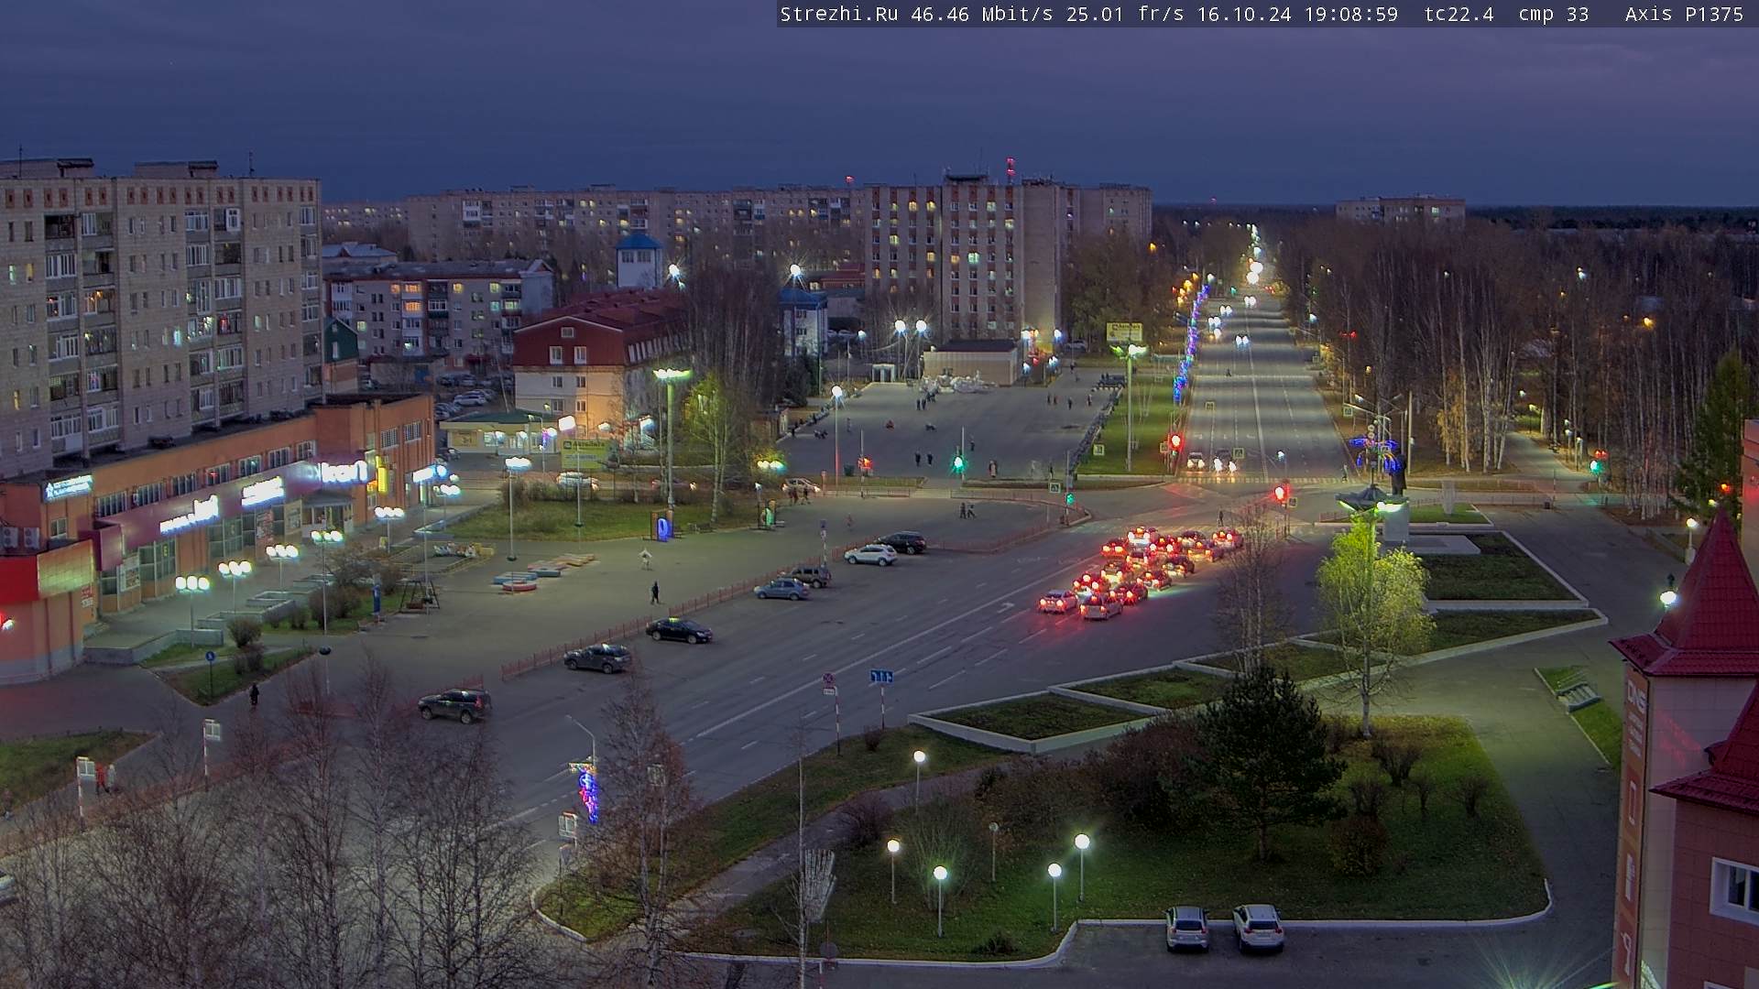Click the "46.46 Mbit/s" bitrate value
1759x989 pixels.
pos(981,15)
